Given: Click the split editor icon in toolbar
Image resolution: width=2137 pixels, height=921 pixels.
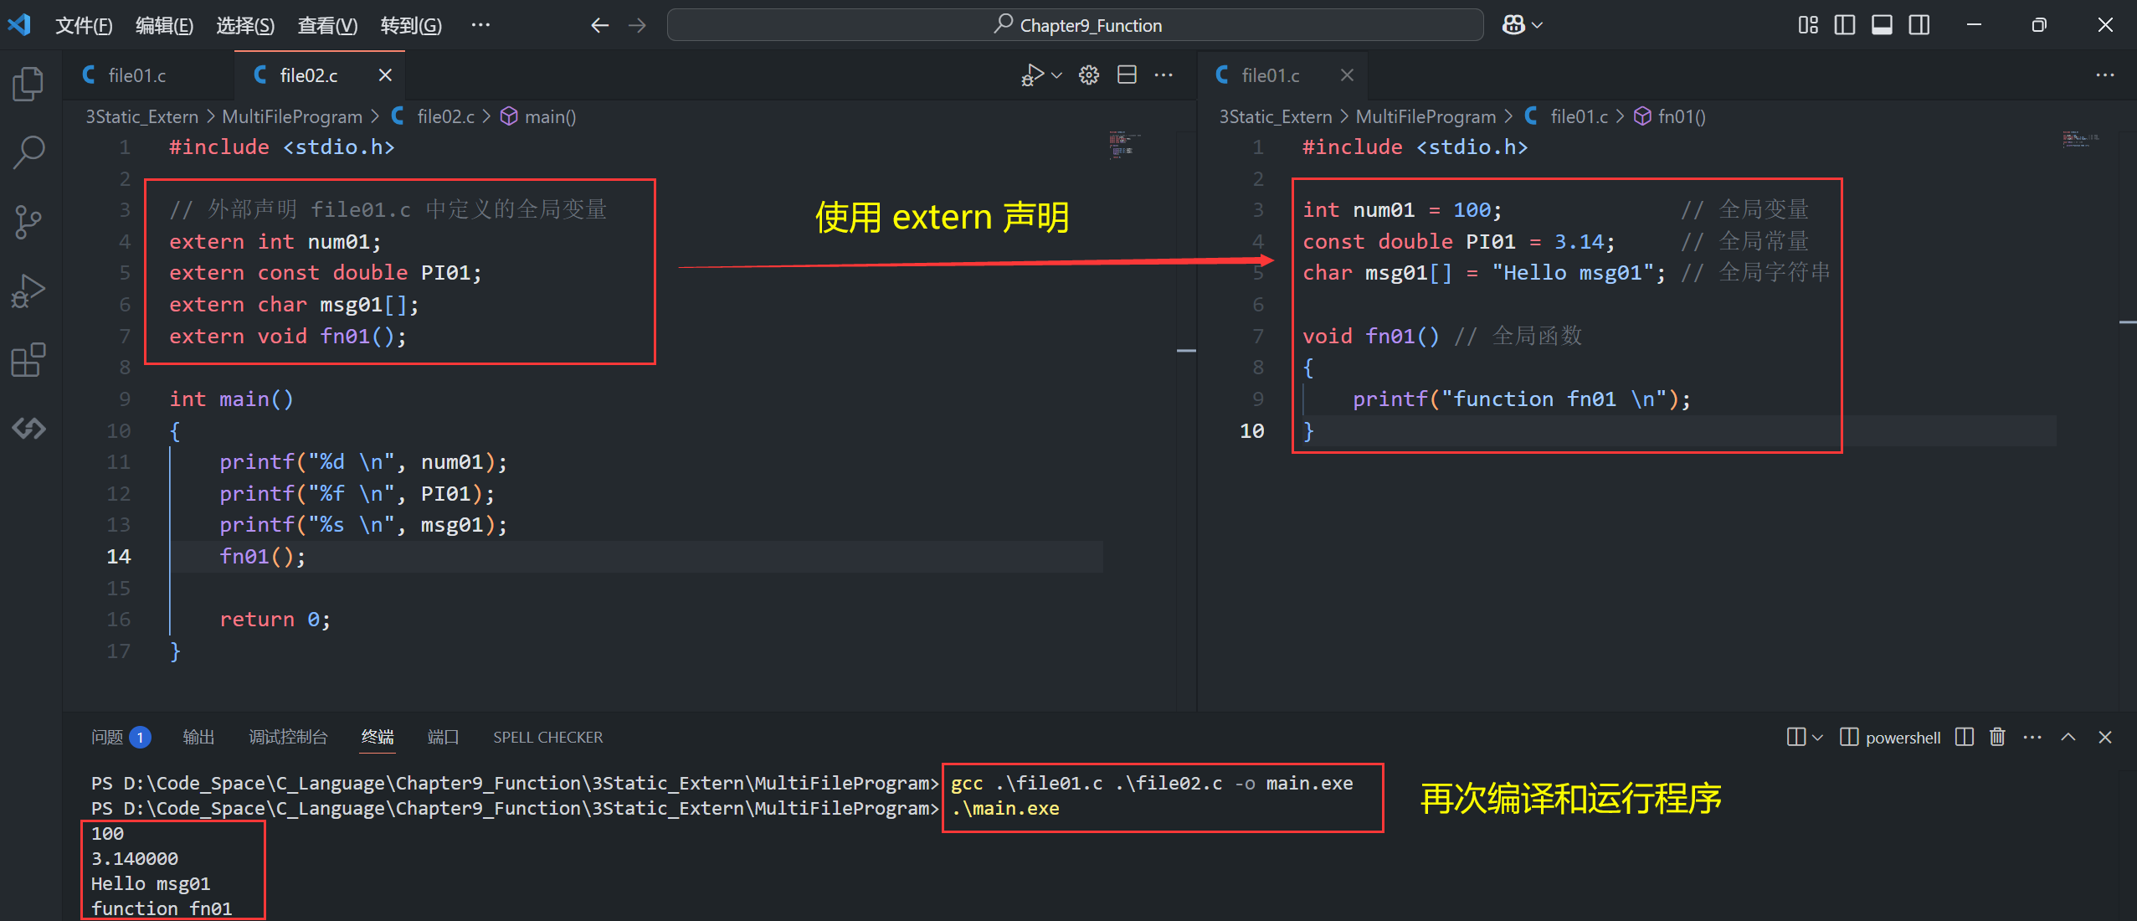Looking at the screenshot, I should [x=1127, y=75].
